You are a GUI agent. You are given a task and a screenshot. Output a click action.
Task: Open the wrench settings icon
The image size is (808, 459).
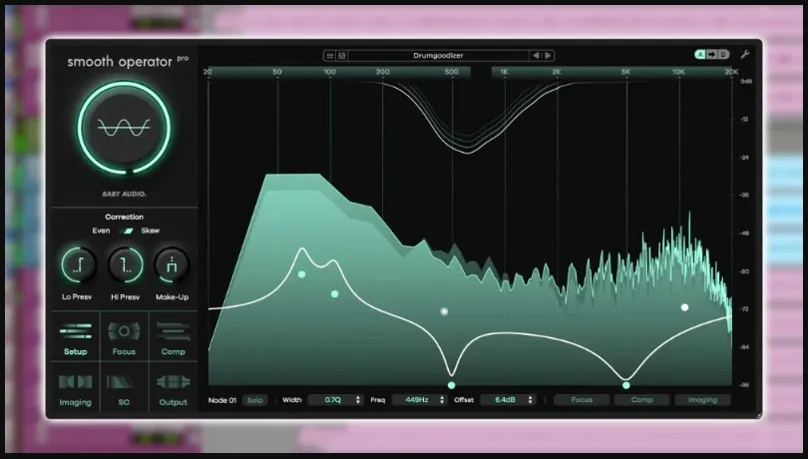click(744, 54)
